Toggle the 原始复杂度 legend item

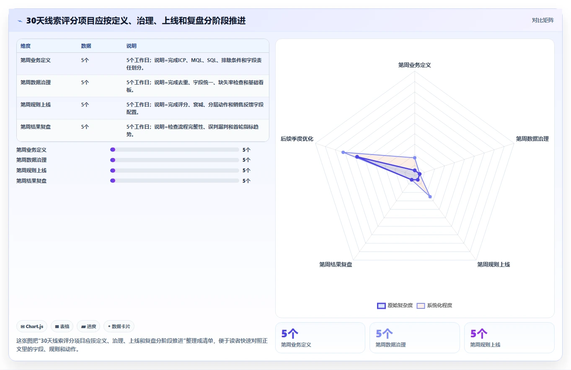(x=395, y=305)
